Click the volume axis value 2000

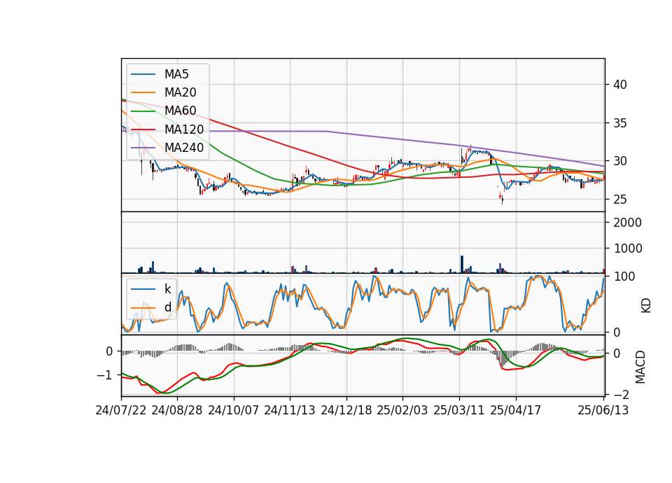(x=628, y=223)
